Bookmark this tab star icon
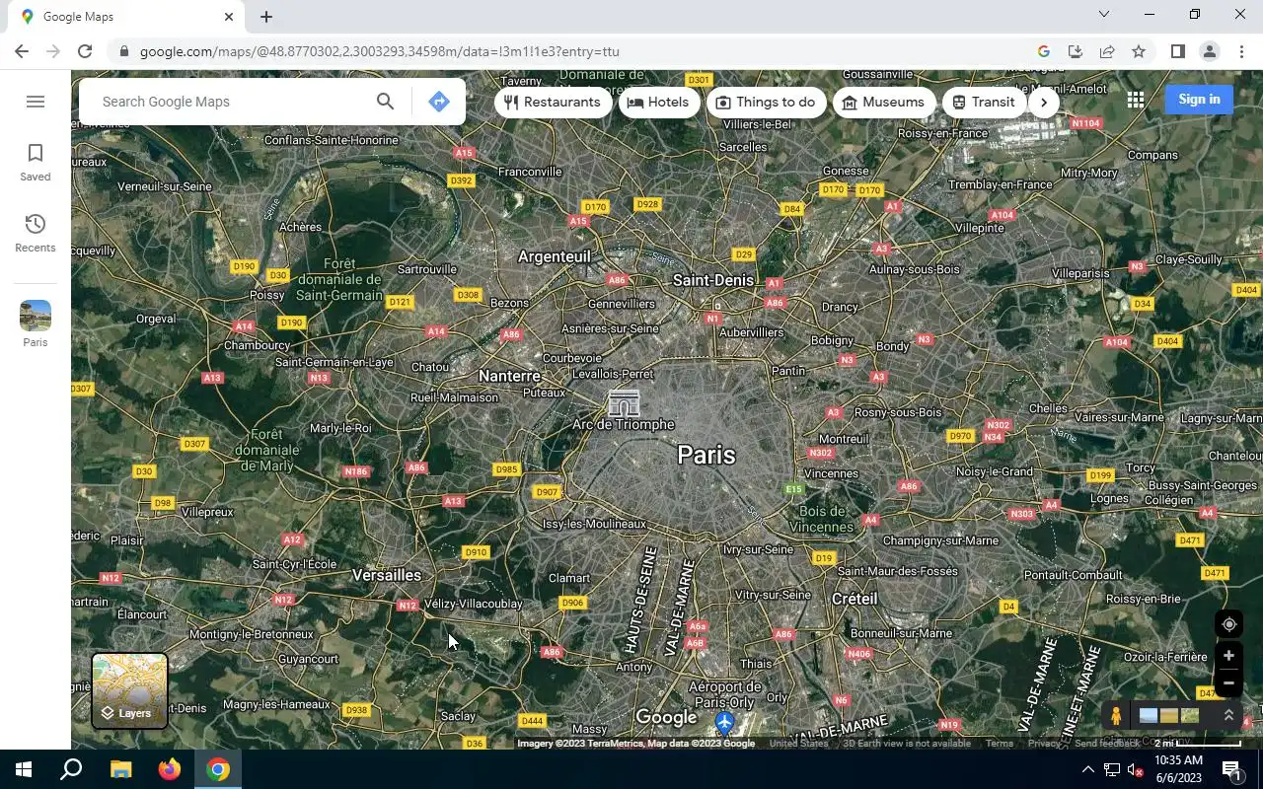 (1139, 51)
